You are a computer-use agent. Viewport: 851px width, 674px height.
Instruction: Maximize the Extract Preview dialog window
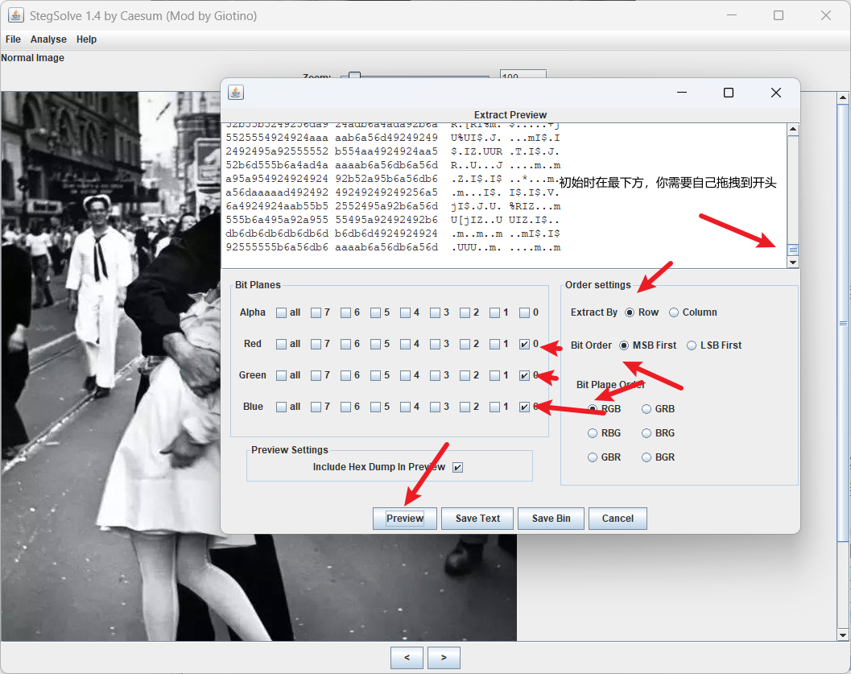(728, 93)
